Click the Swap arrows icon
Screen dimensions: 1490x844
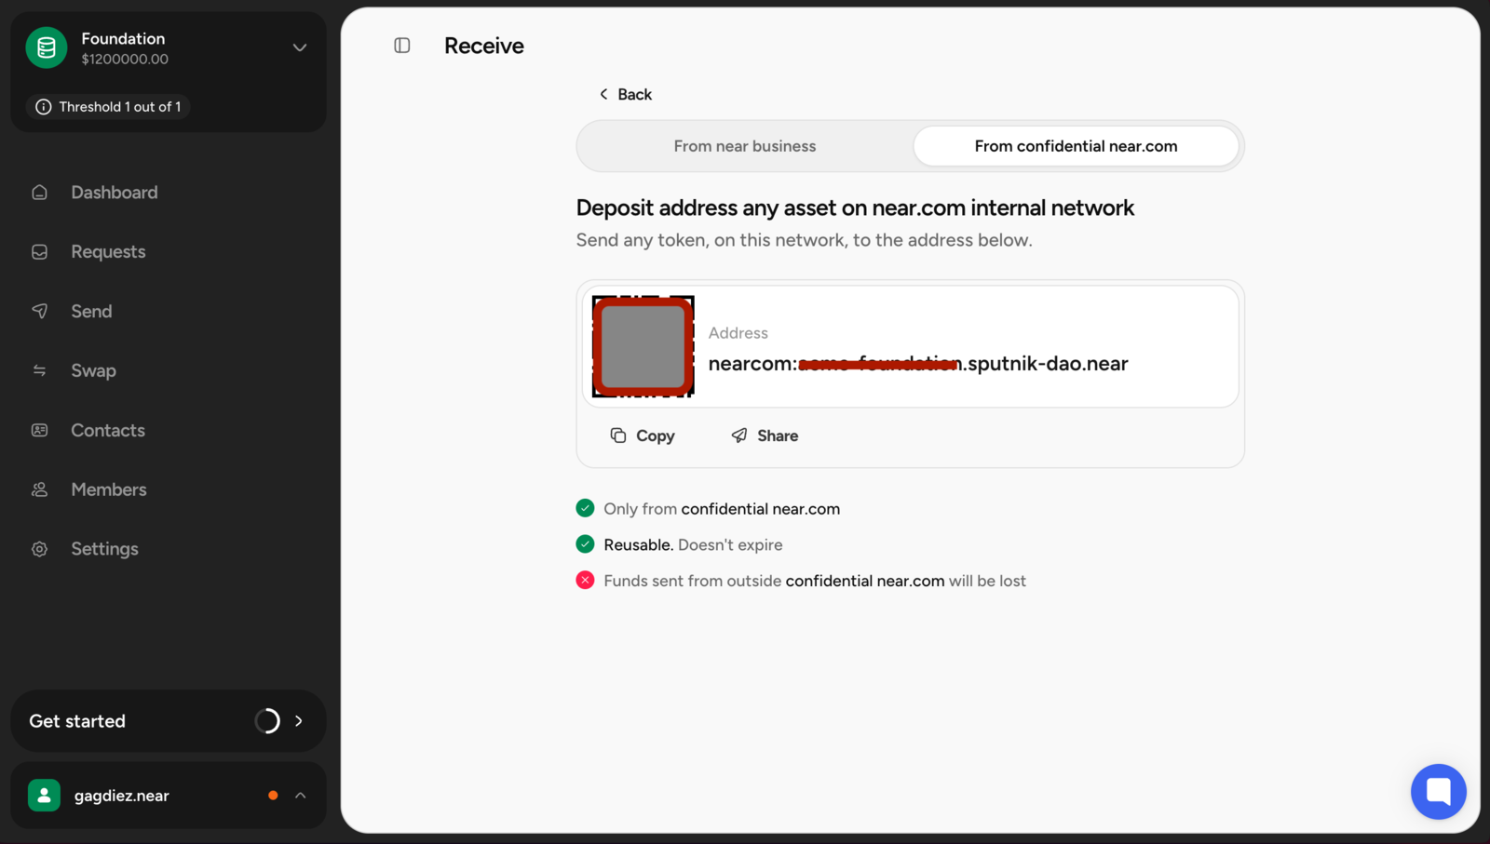click(x=39, y=370)
